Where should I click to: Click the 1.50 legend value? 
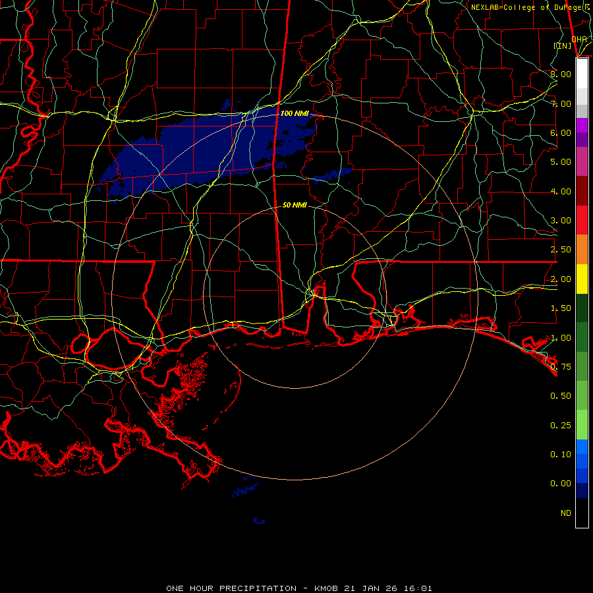point(561,308)
